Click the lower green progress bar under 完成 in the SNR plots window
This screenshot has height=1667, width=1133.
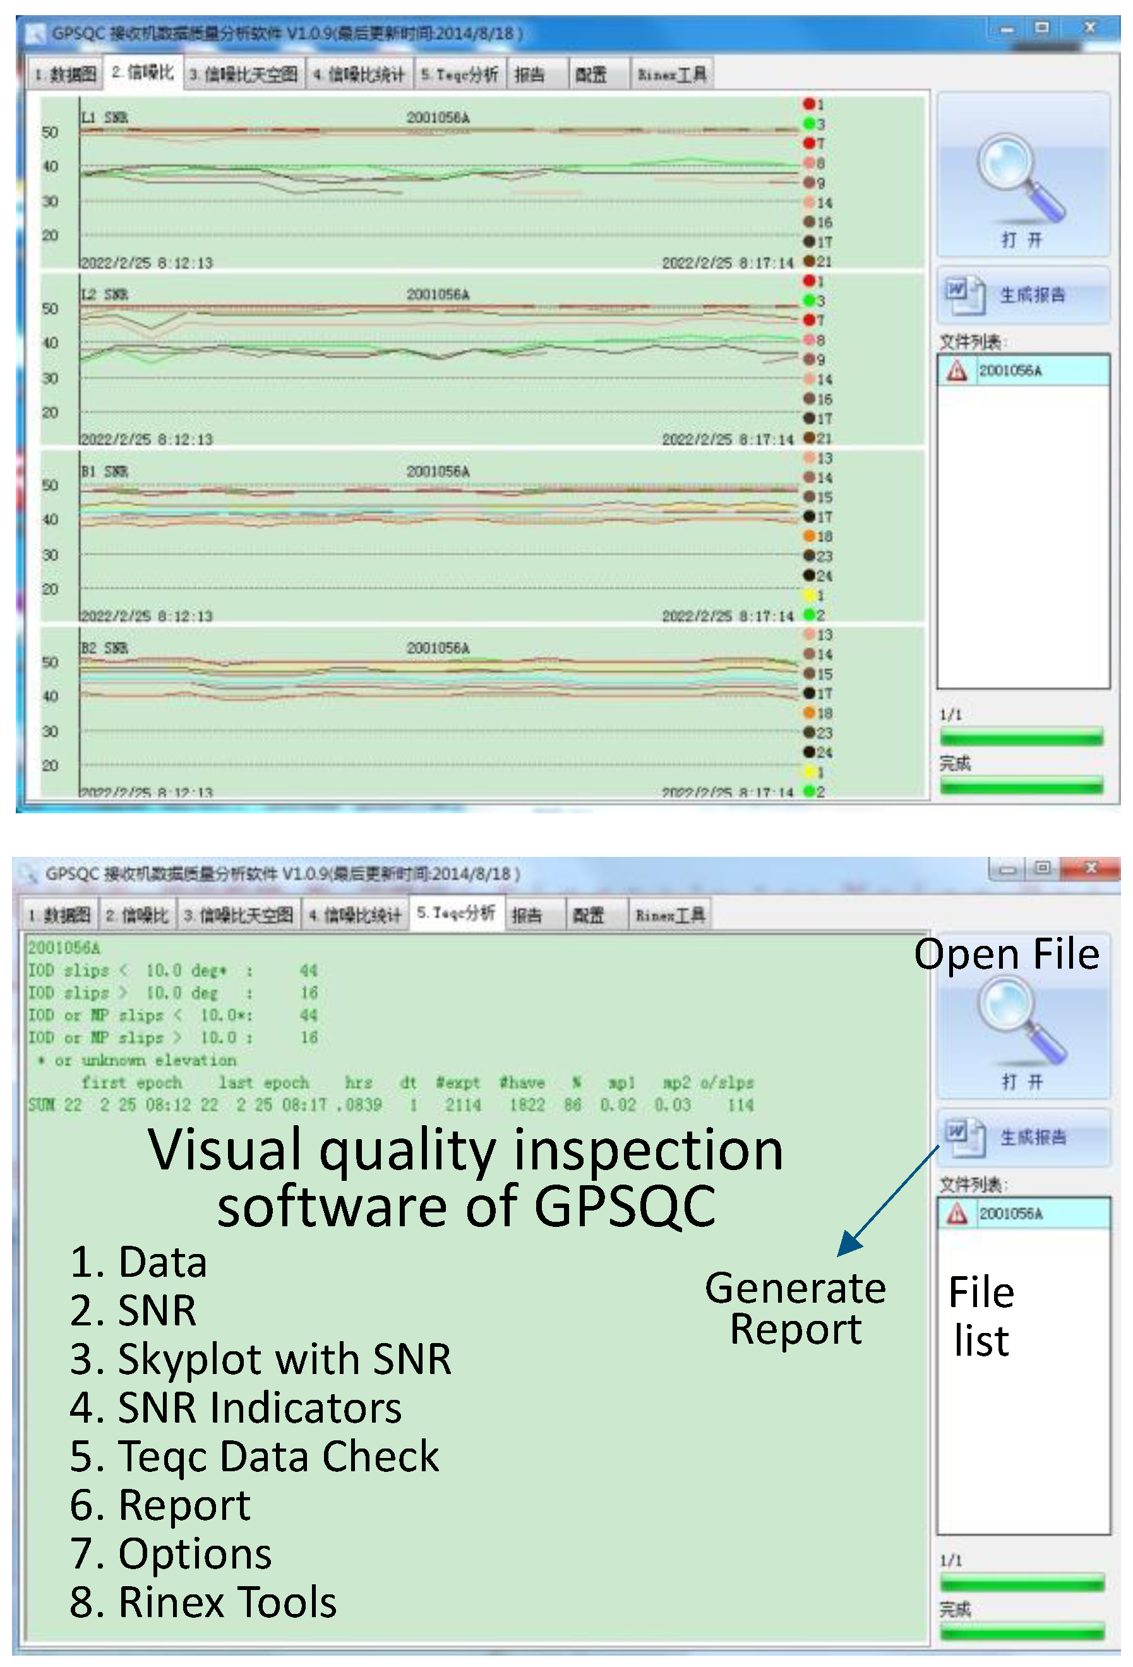[x=1021, y=786]
